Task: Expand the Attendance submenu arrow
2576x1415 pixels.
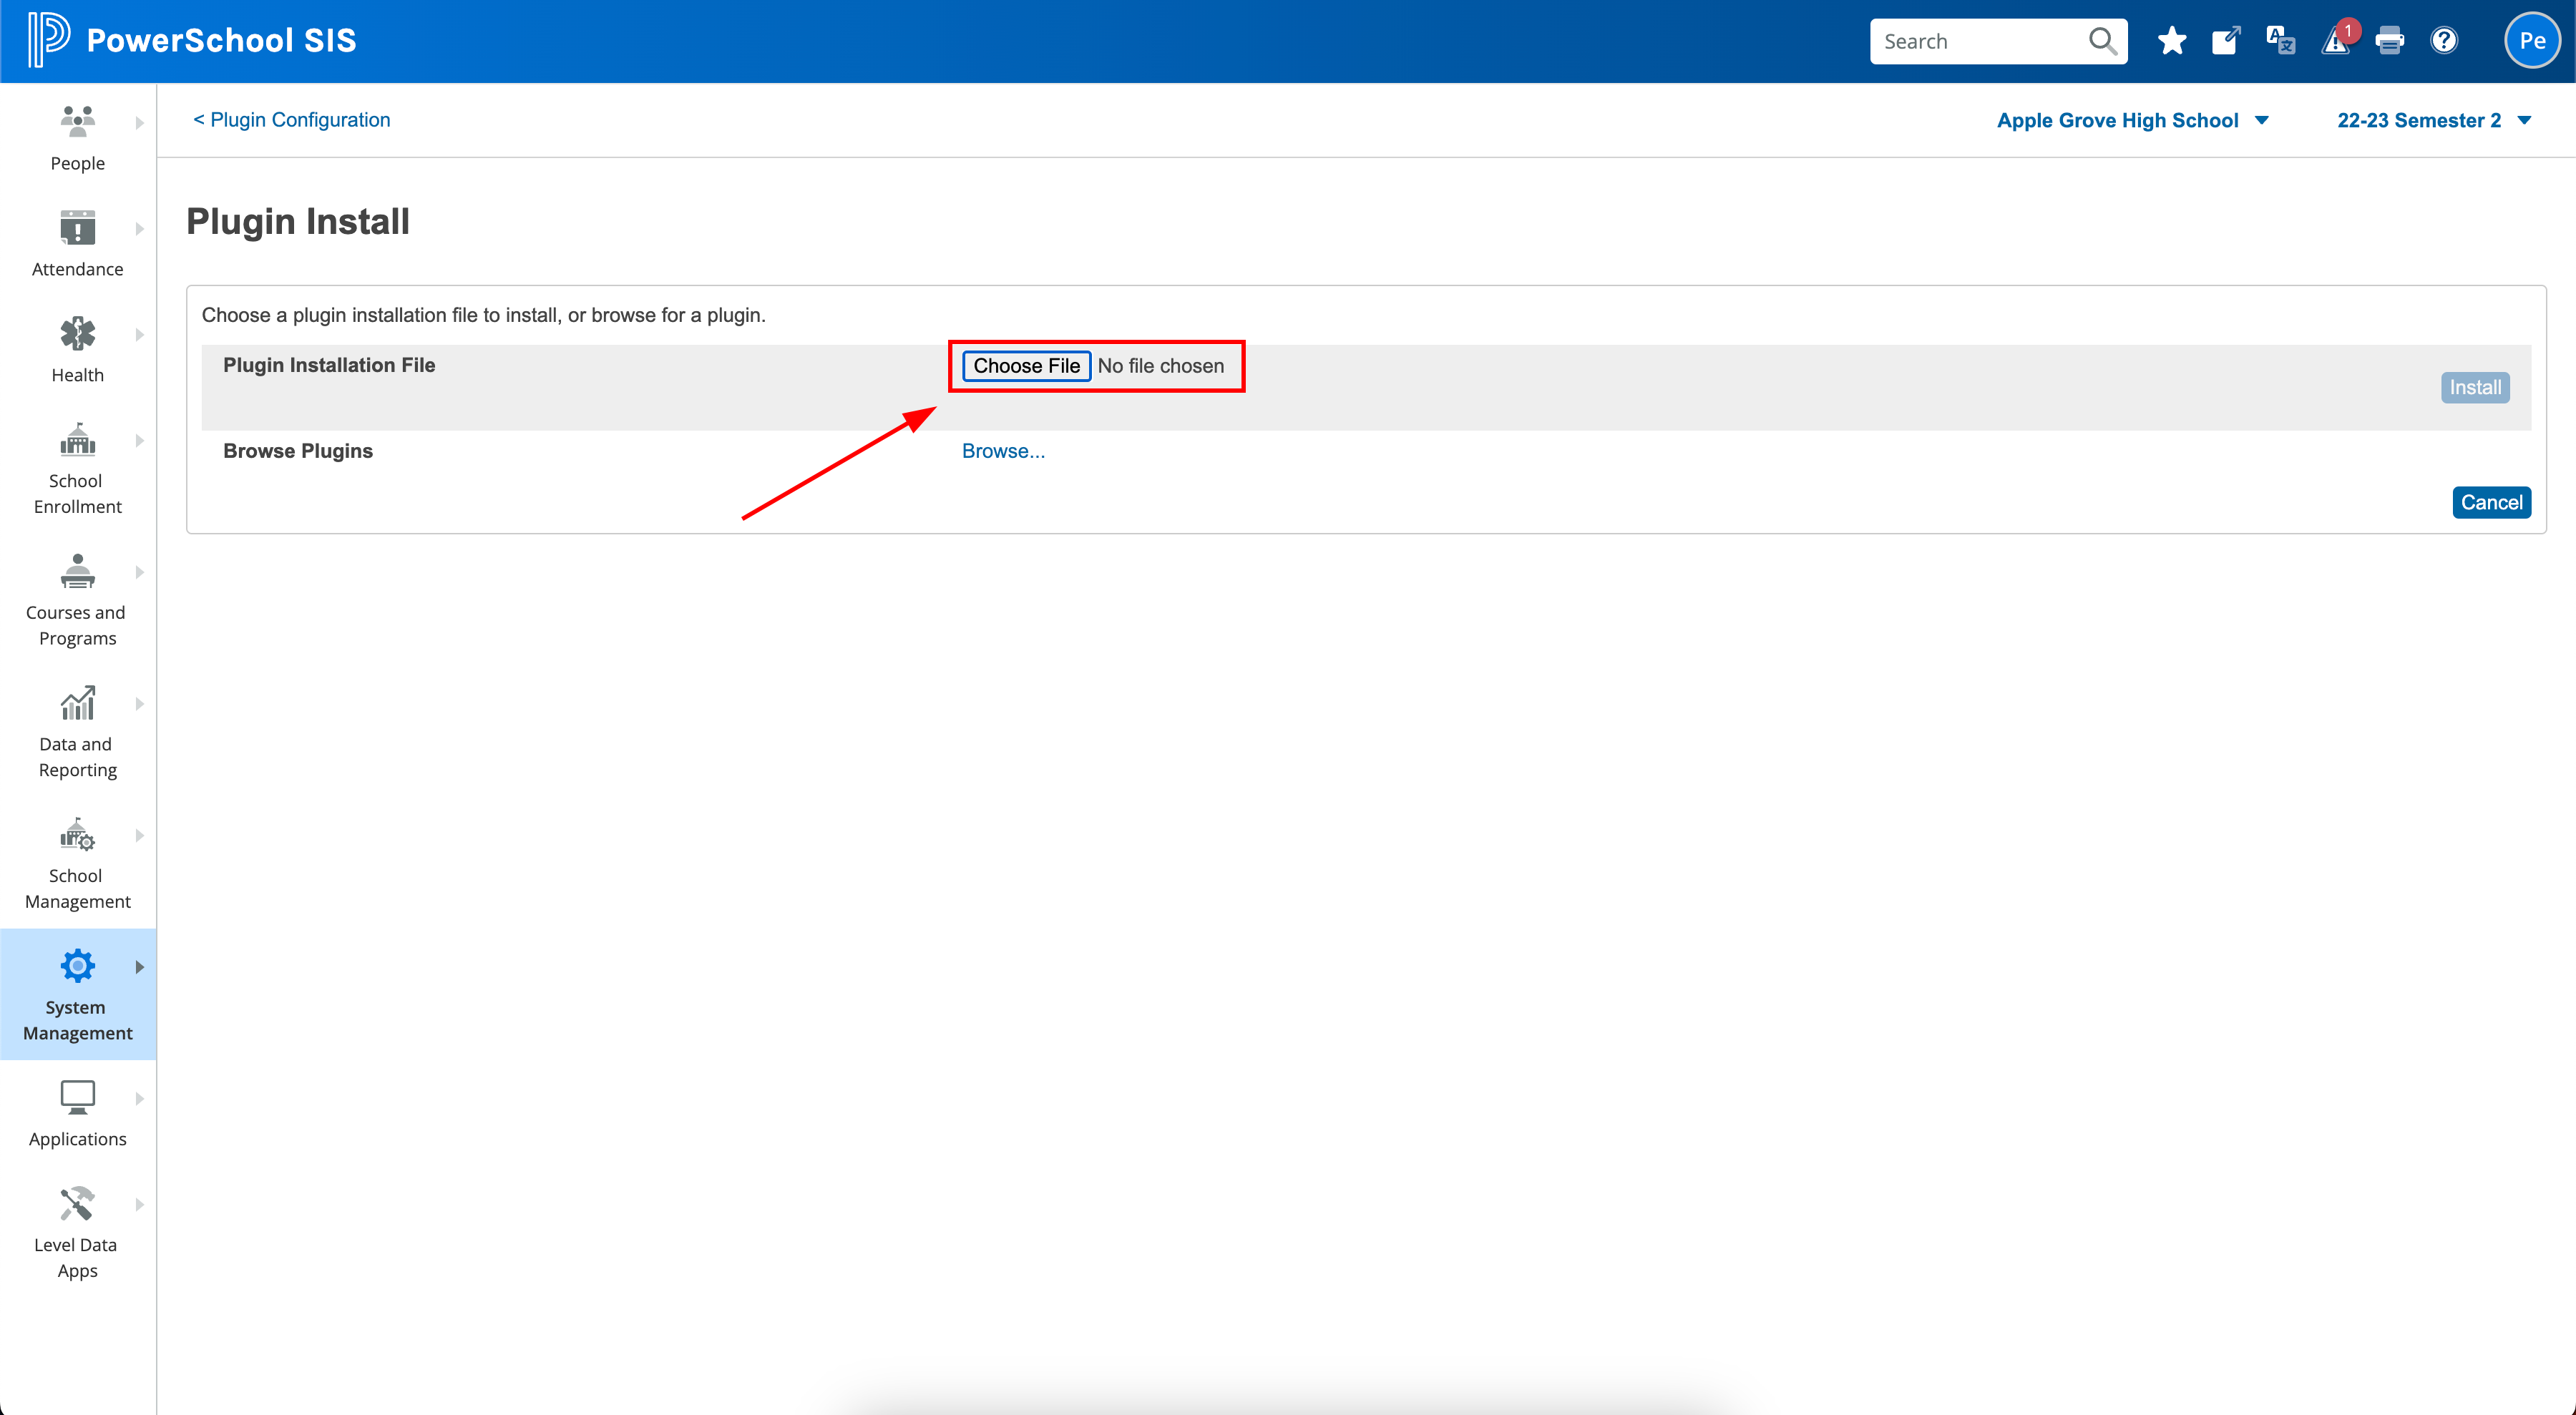Action: pos(140,229)
